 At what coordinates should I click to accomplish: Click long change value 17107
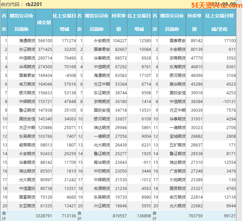click(145, 76)
